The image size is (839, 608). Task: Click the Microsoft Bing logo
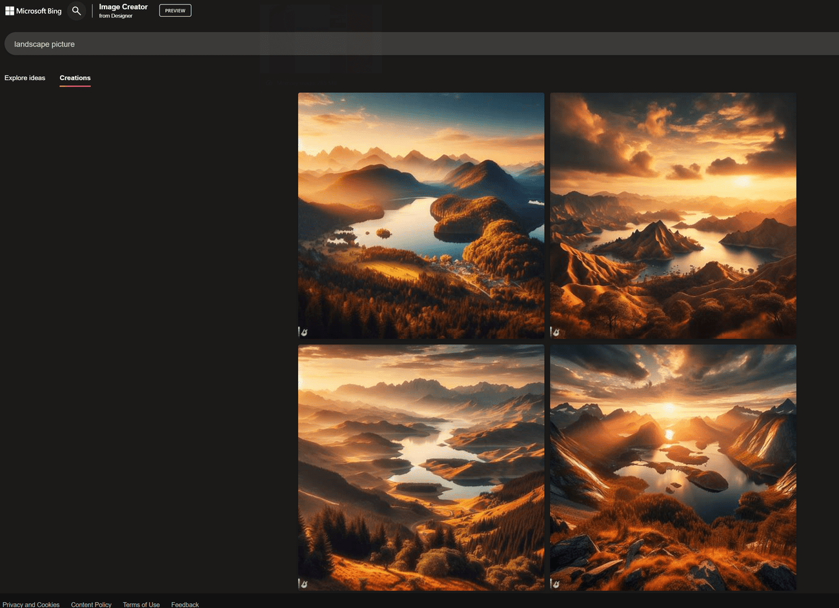click(34, 11)
